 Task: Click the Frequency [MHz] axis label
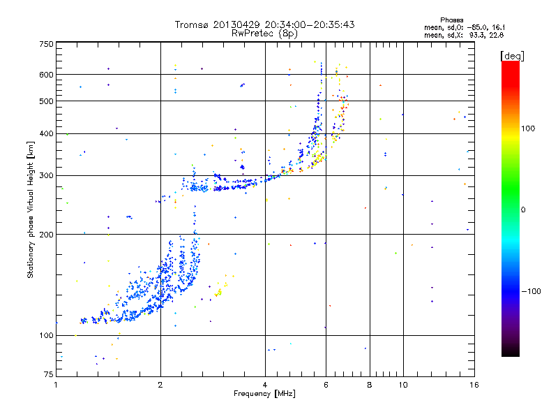pyautogui.click(x=264, y=394)
